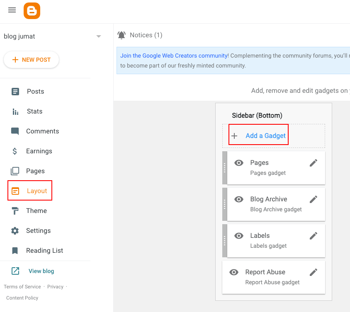Screen dimensions: 350x312
Task: Click the Notices bell icon
Action: (x=122, y=35)
